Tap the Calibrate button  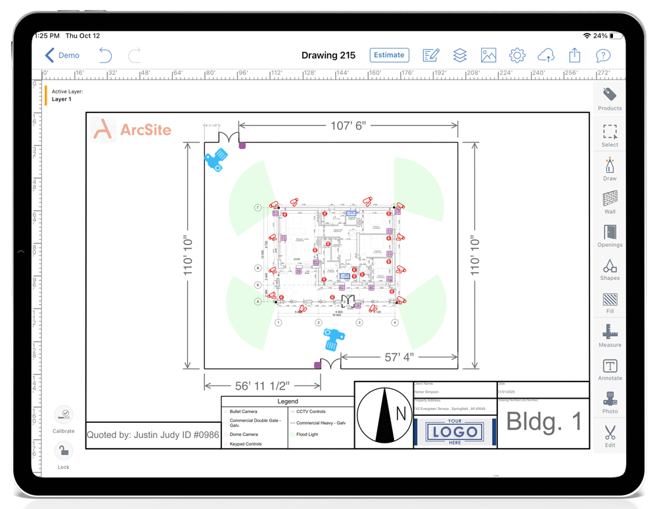[63, 416]
